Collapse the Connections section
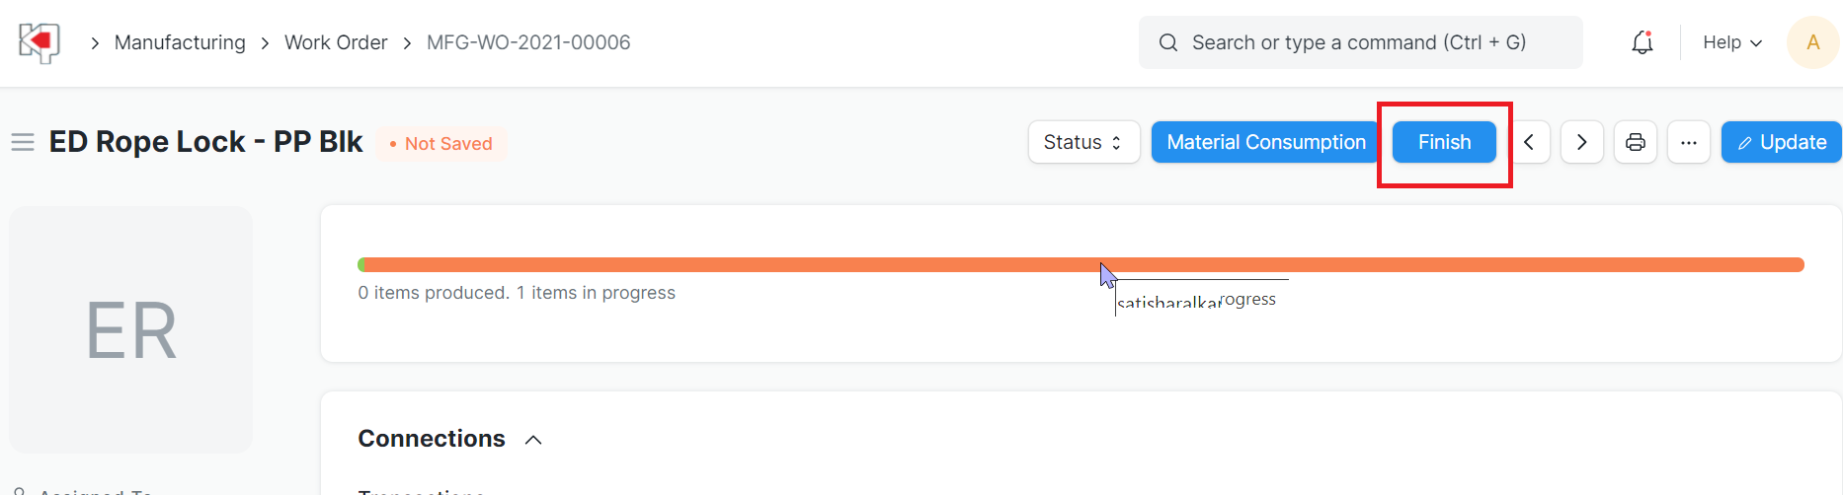Viewport: 1843px width, 495px height. pyautogui.click(x=533, y=440)
